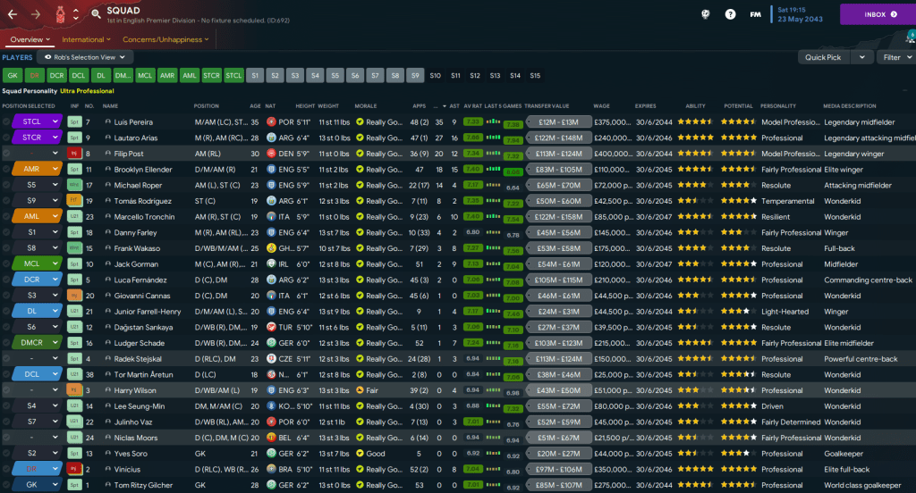Tick the selection circle for Luis Pereira
The height and width of the screenshot is (493, 916).
[7, 121]
